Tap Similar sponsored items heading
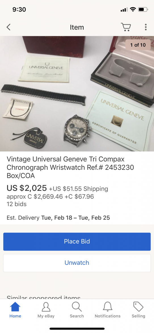The width and height of the screenshot is (154, 333). tap(44, 297)
